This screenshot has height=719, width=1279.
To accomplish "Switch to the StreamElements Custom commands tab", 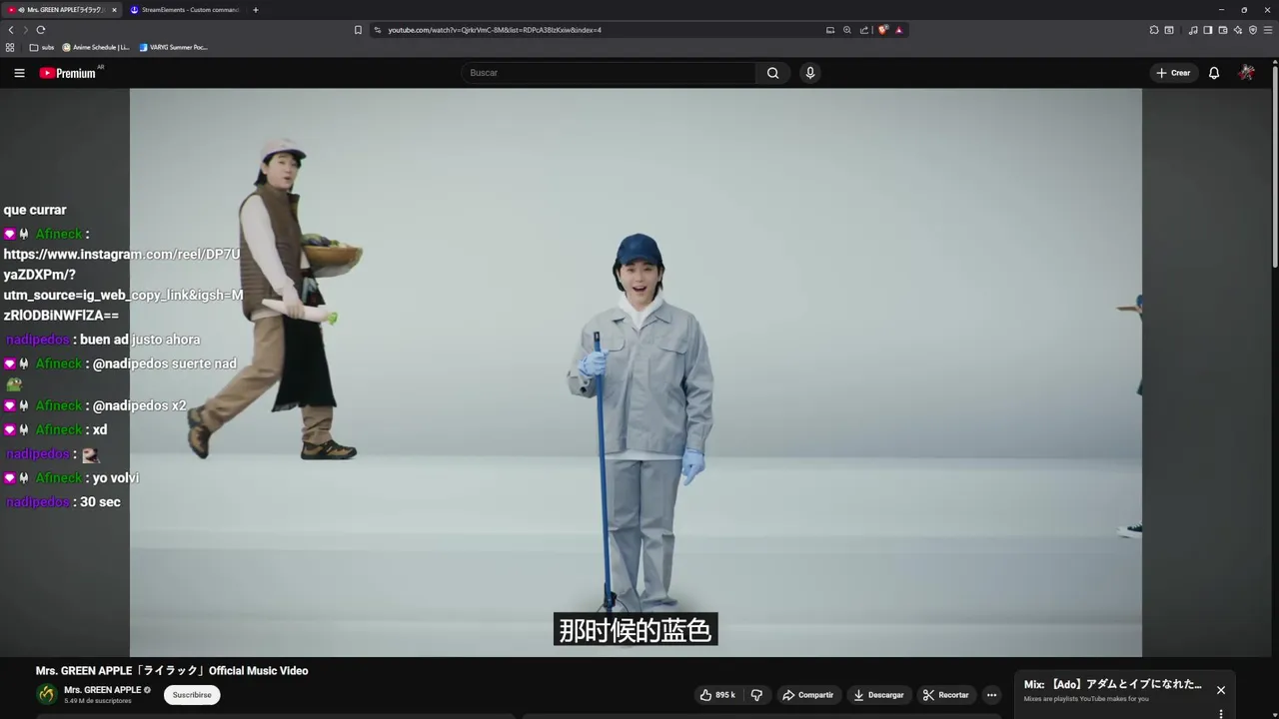I will point(185,10).
